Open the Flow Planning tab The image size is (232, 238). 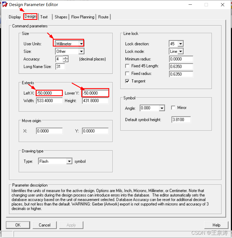click(x=83, y=17)
